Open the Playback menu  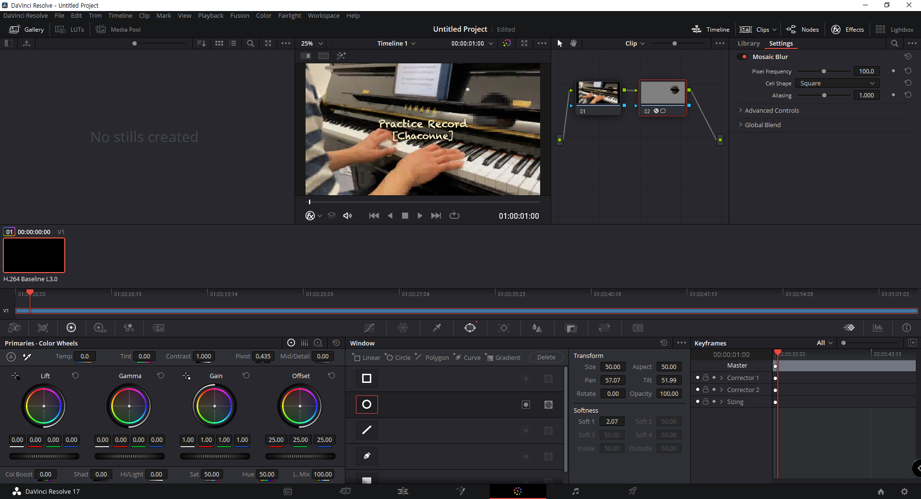(211, 15)
